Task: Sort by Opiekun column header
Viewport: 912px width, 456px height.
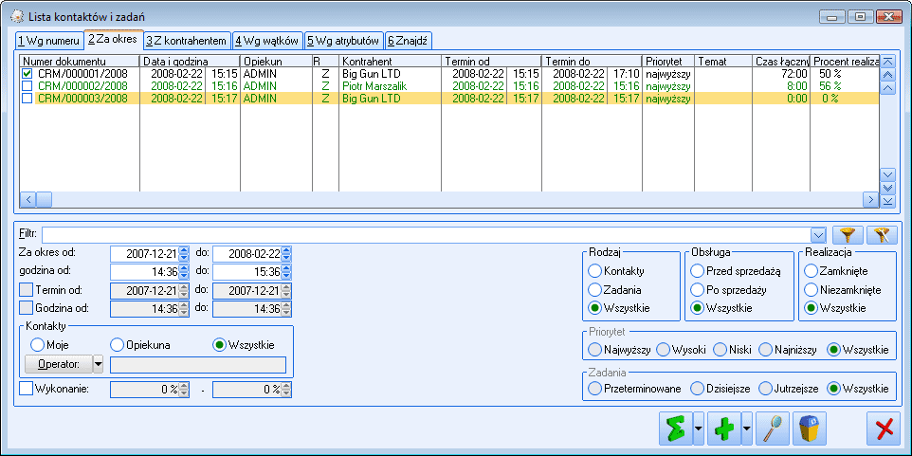Action: pyautogui.click(x=276, y=61)
